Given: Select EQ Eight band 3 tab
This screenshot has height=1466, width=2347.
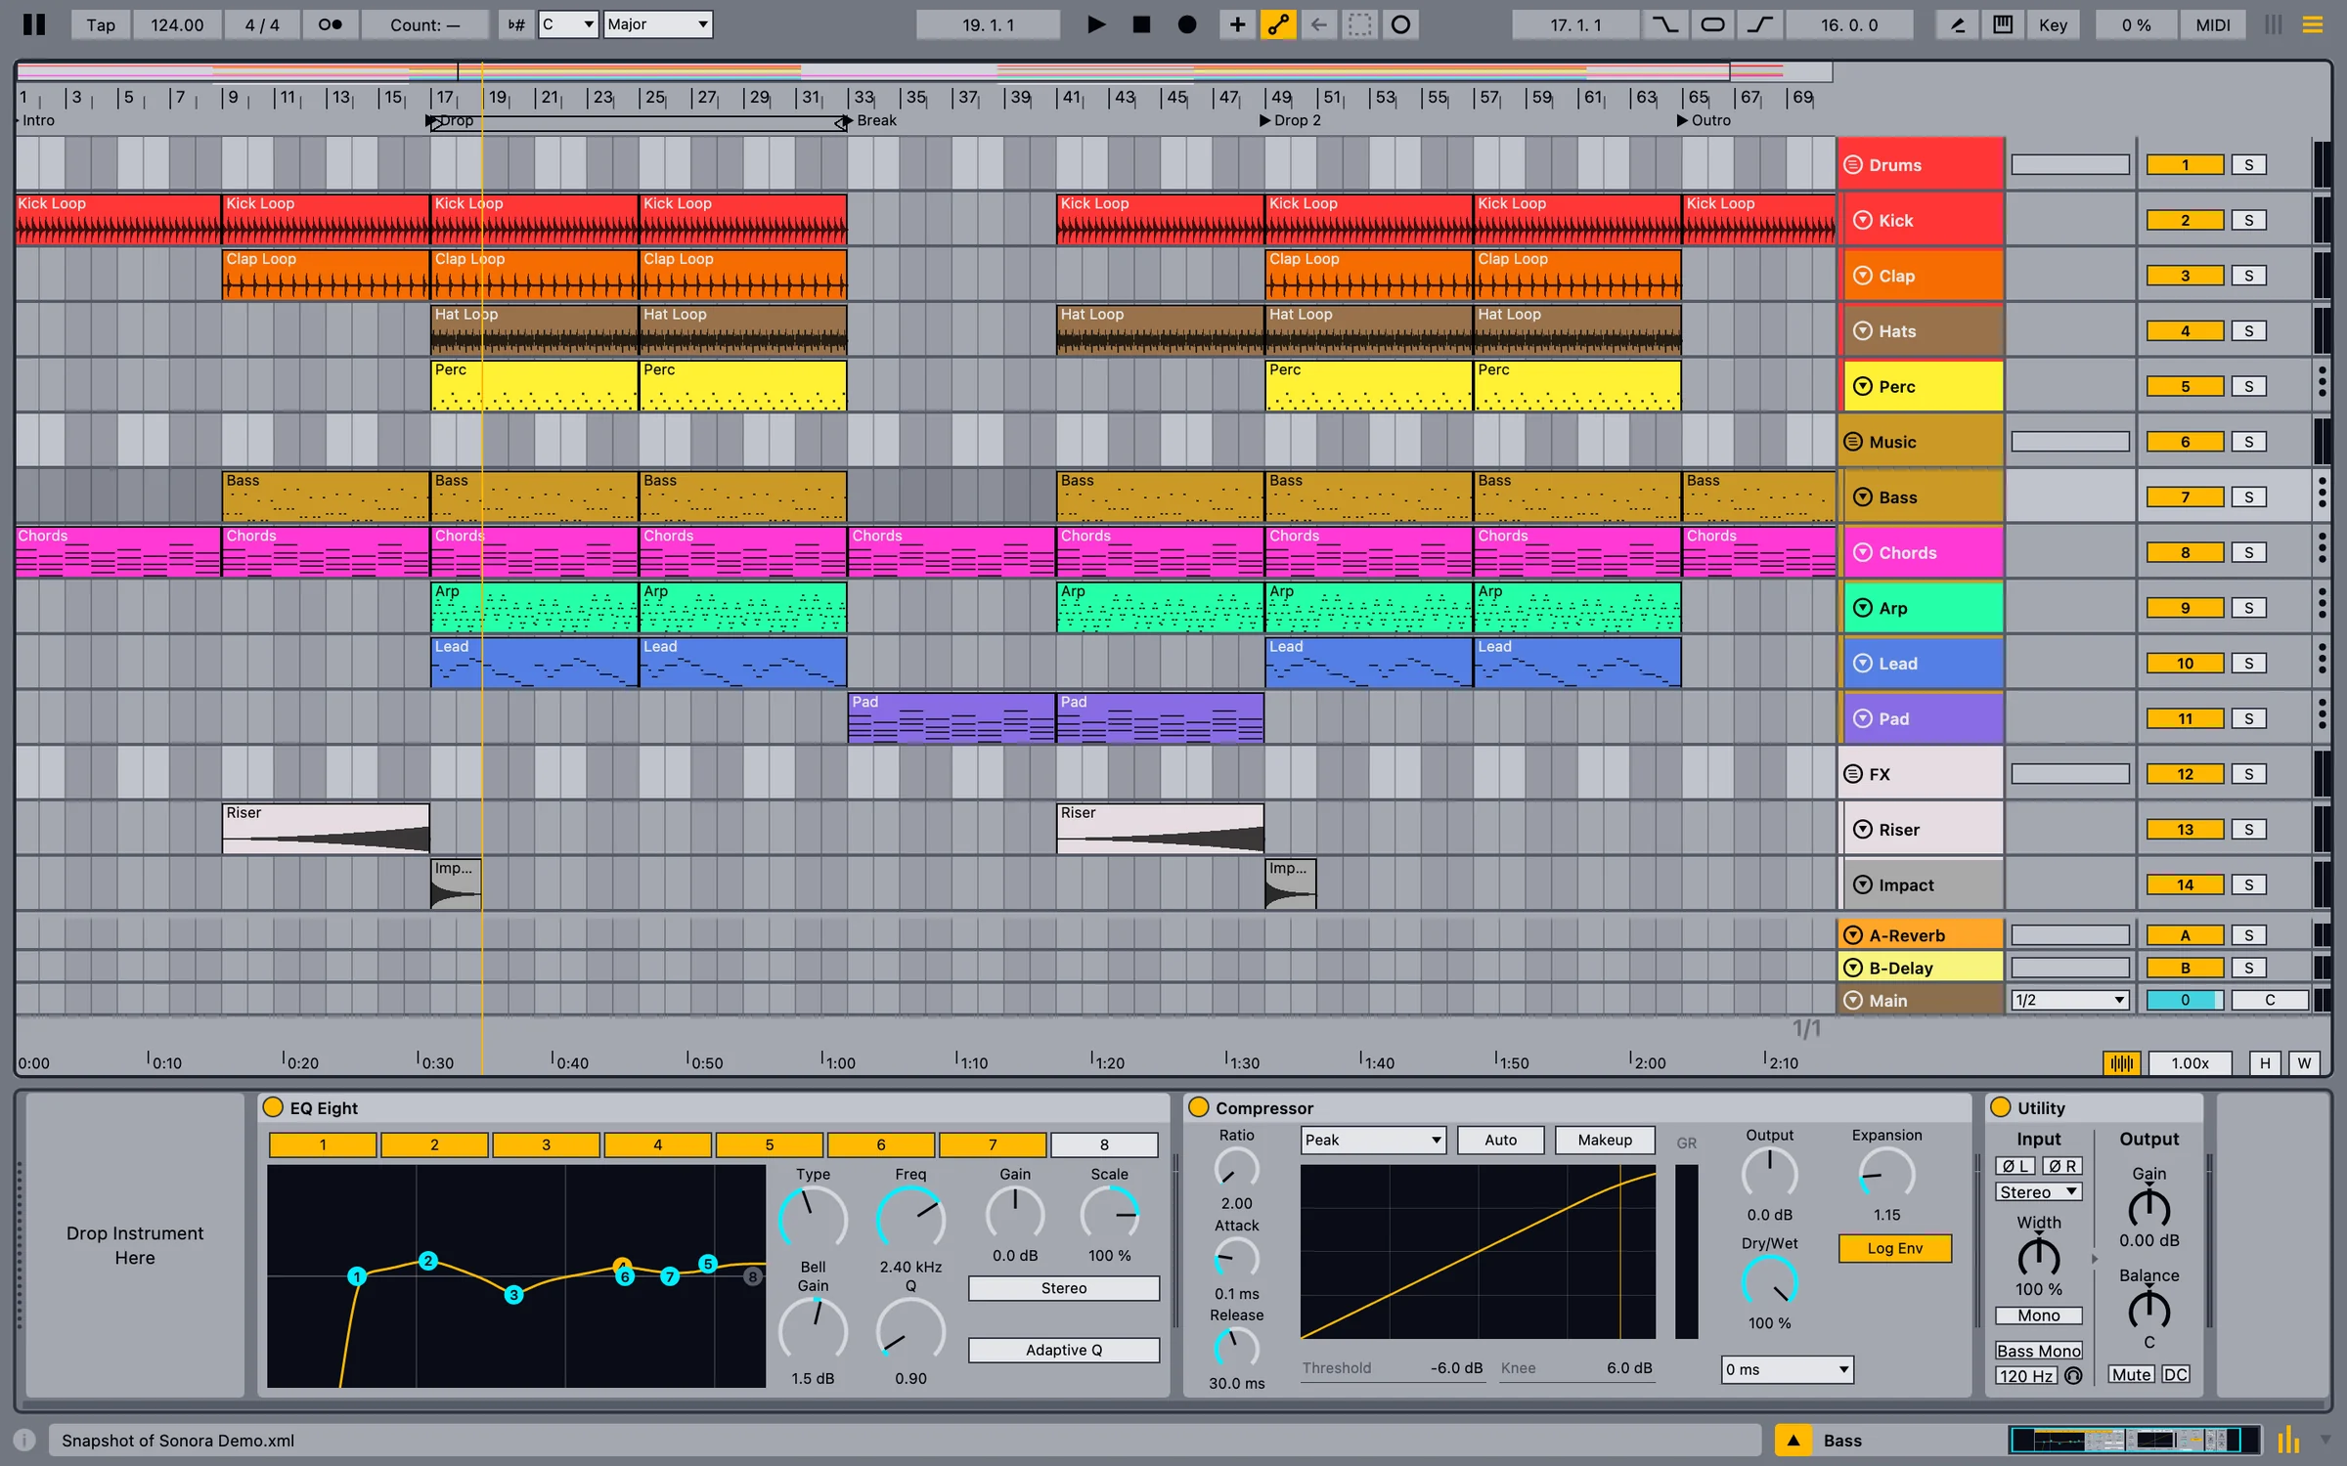Looking at the screenshot, I should coord(546,1144).
